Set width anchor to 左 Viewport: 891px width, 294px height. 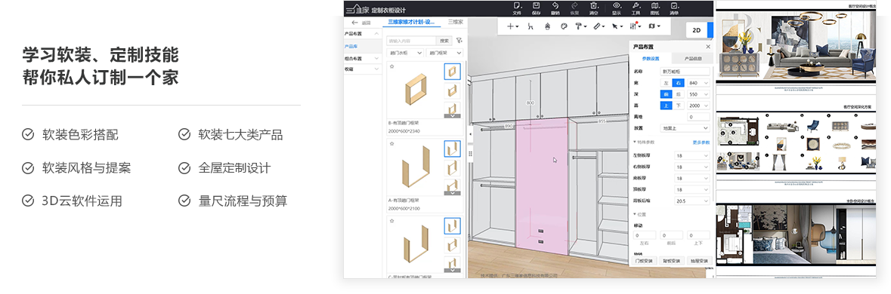(666, 83)
